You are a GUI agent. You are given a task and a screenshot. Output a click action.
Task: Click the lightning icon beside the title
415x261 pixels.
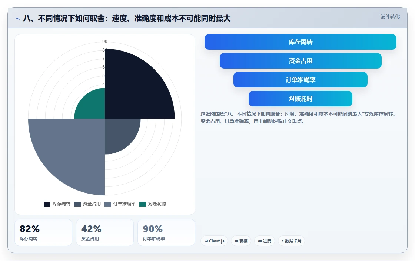pyautogui.click(x=18, y=19)
